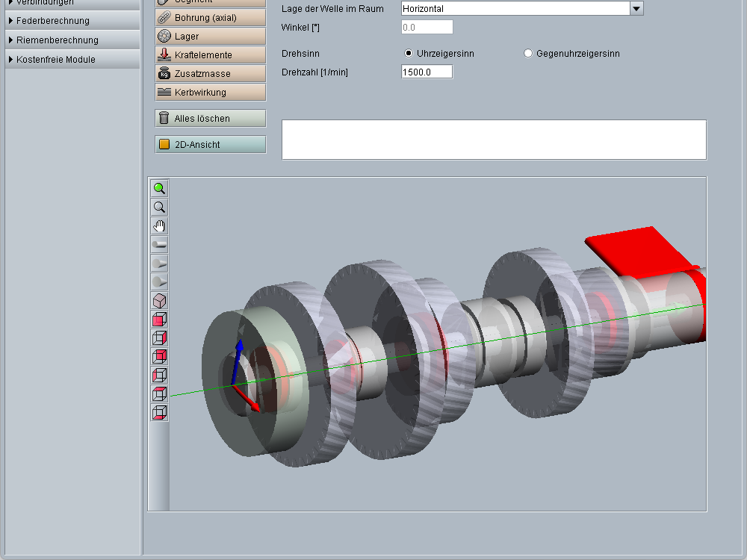Open the Lage der Welle dropdown
The width and height of the screenshot is (747, 560).
point(636,9)
